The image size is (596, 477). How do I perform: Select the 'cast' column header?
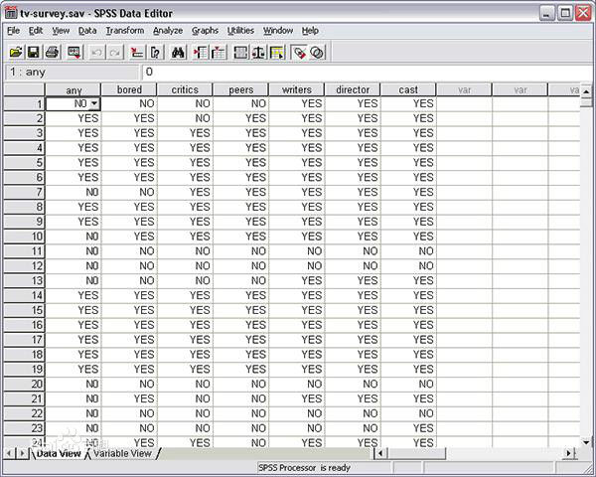coord(408,90)
